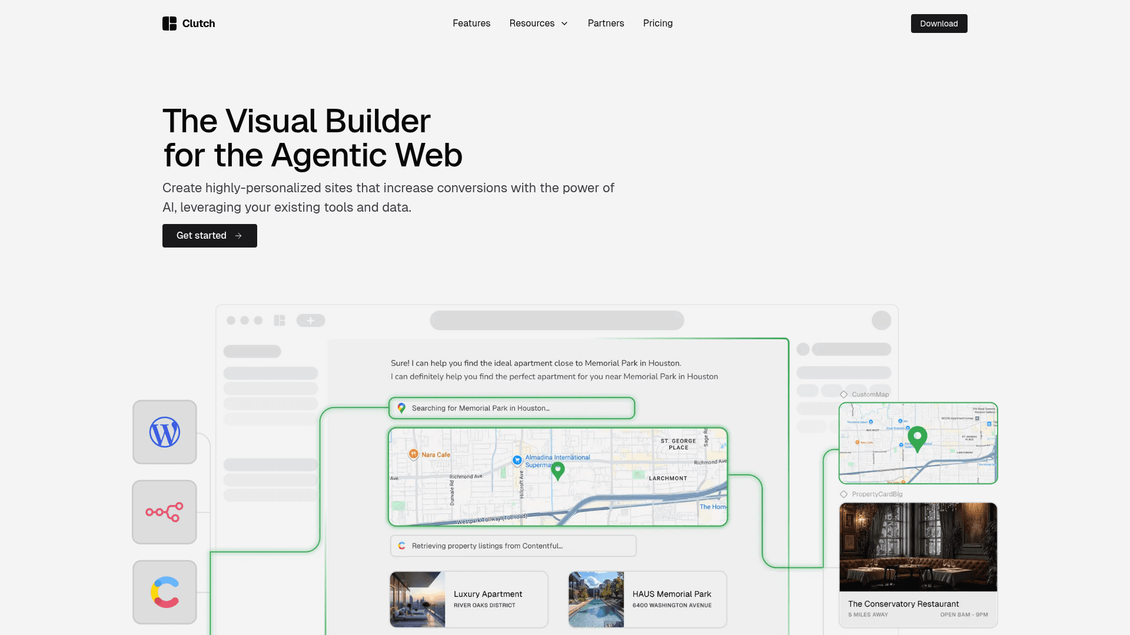Click the Almadina International Supermarket marker
This screenshot has height=635, width=1130.
pyautogui.click(x=517, y=460)
